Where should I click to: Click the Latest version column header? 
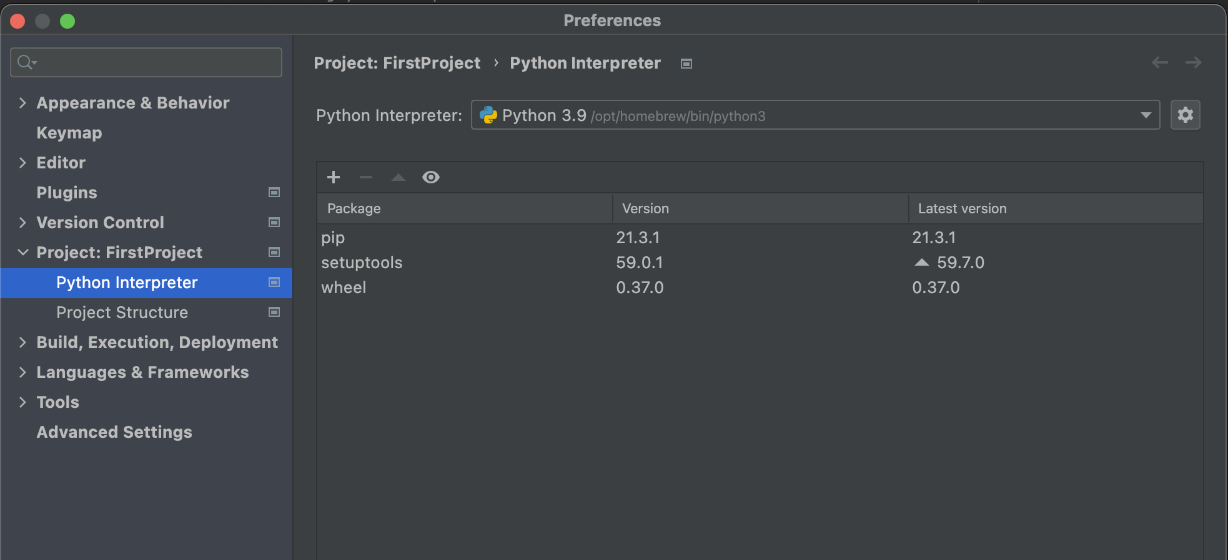pos(1056,208)
